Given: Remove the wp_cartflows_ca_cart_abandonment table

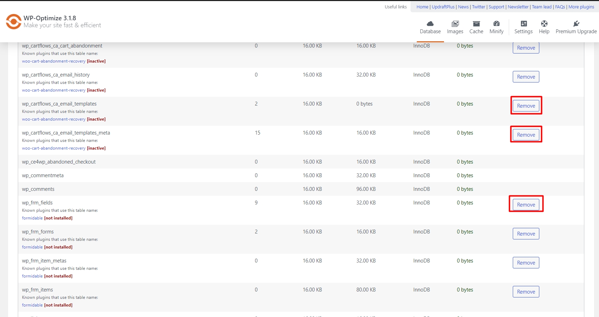Looking at the screenshot, I should coord(526,48).
